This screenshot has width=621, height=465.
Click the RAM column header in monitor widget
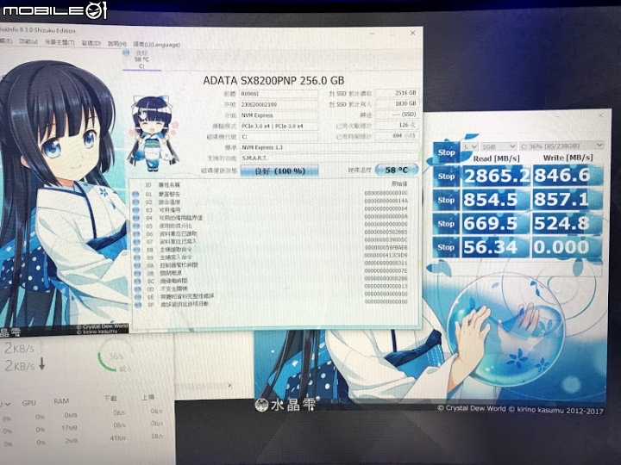coord(61,401)
